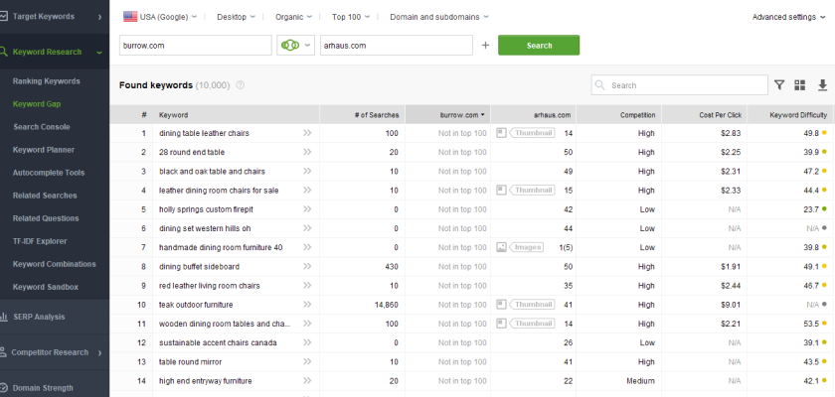The width and height of the screenshot is (835, 397).
Task: Open Autocomplete Tools in sidebar
Action: click(x=49, y=173)
